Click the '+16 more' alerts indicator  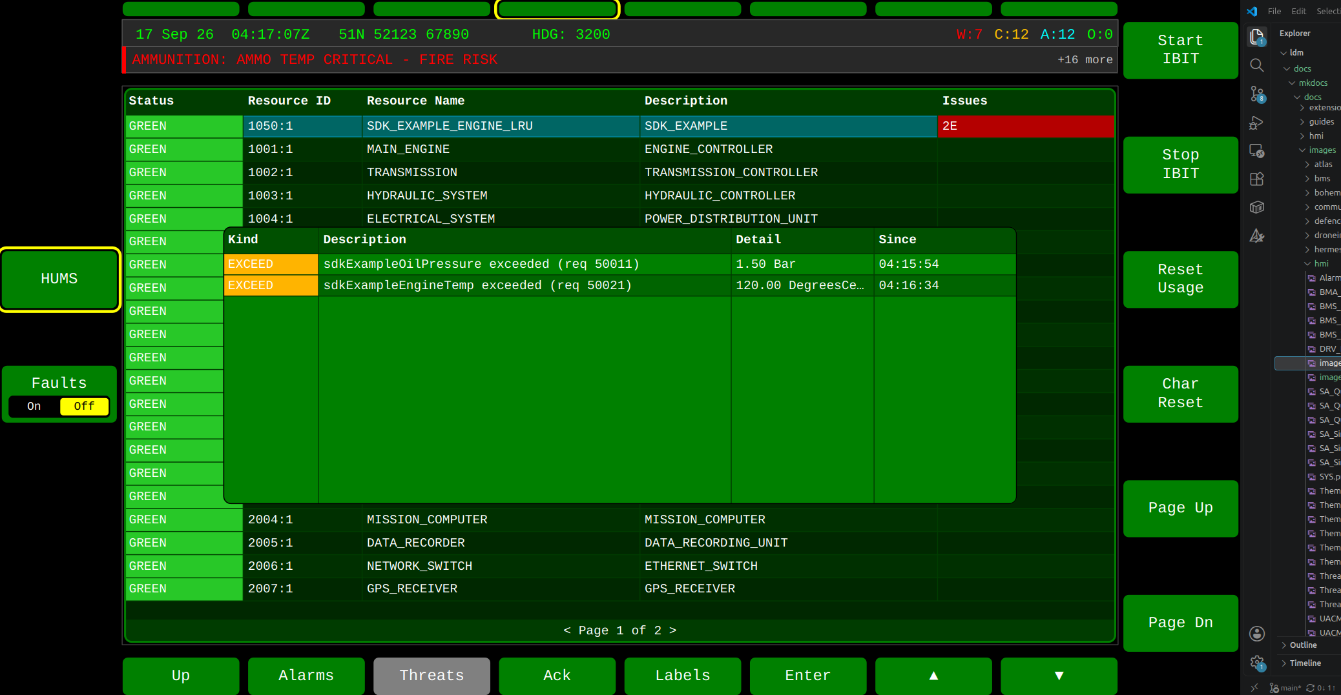pos(1085,59)
